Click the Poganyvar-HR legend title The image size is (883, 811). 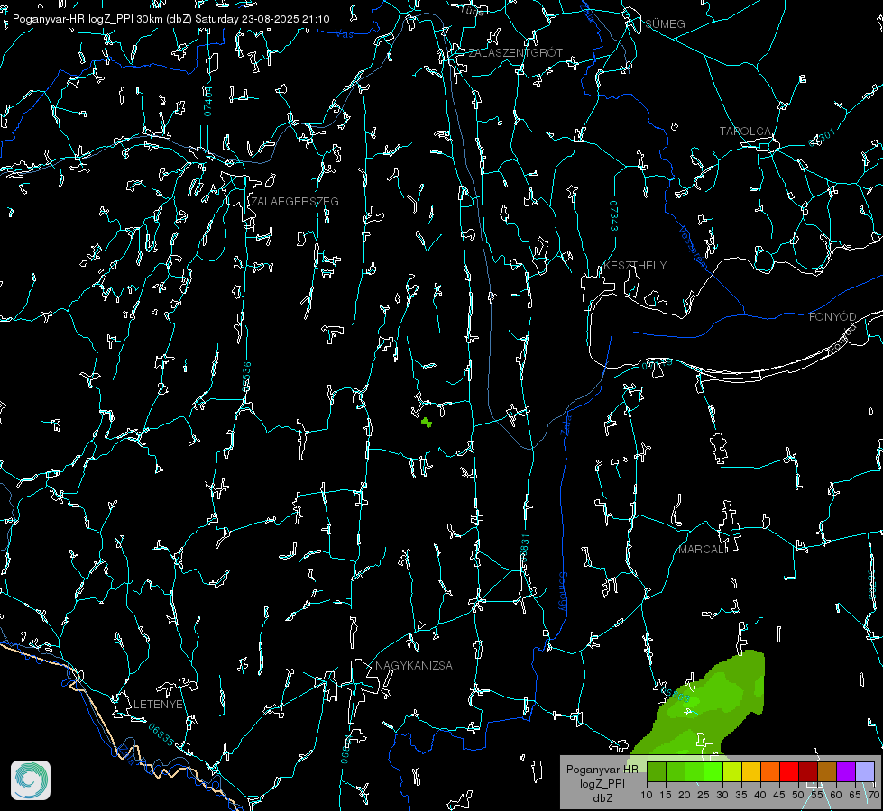(x=602, y=770)
